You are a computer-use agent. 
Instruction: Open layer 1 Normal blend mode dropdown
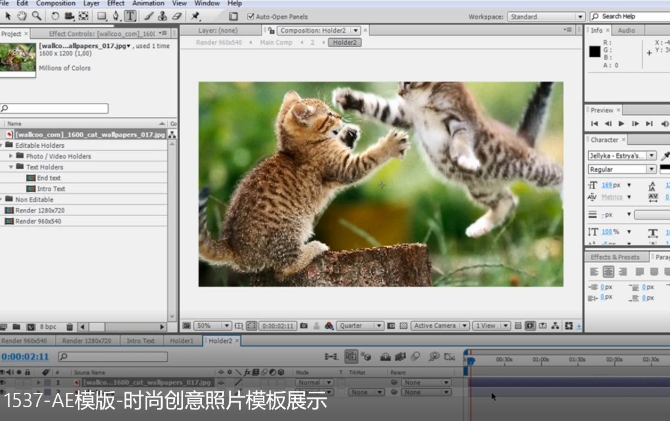click(314, 383)
